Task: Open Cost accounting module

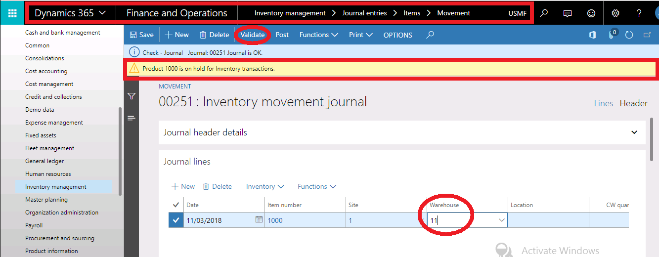Action: (46, 71)
